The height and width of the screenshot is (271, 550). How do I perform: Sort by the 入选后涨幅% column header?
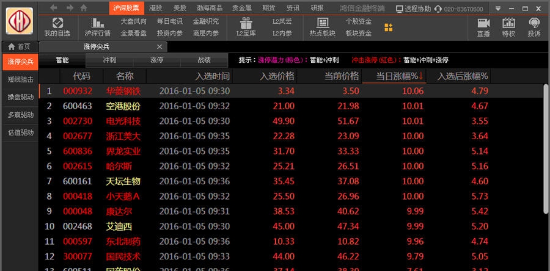[459, 76]
